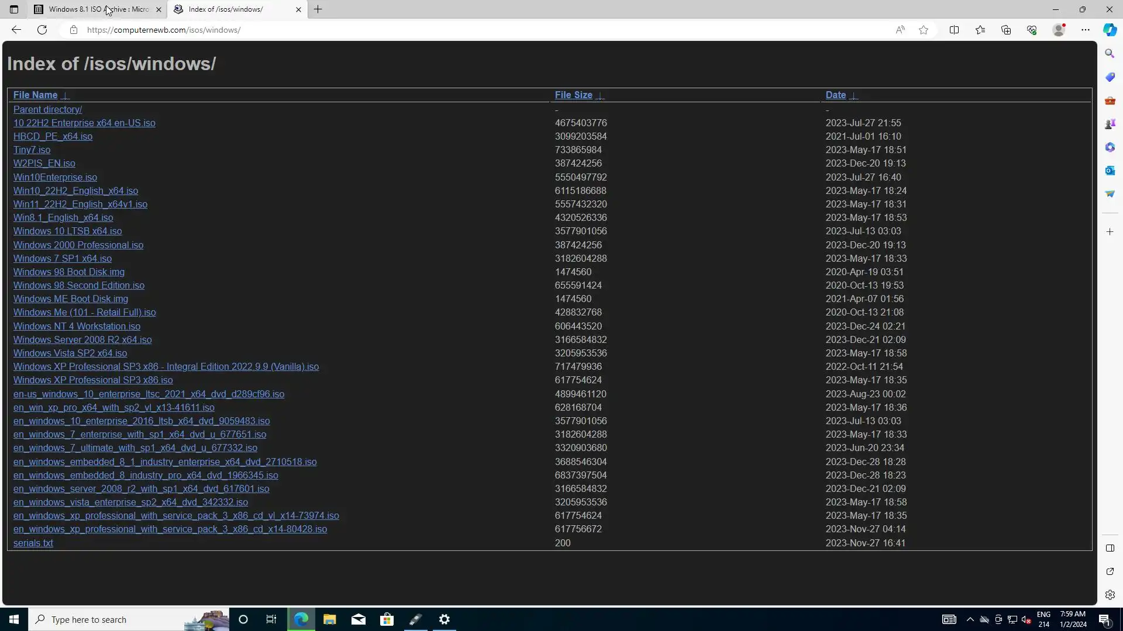Click the sidebar Search magnifier icon
This screenshot has height=631, width=1123.
[x=1110, y=53]
